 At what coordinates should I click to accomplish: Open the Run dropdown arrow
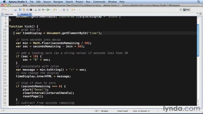coord(50,10)
